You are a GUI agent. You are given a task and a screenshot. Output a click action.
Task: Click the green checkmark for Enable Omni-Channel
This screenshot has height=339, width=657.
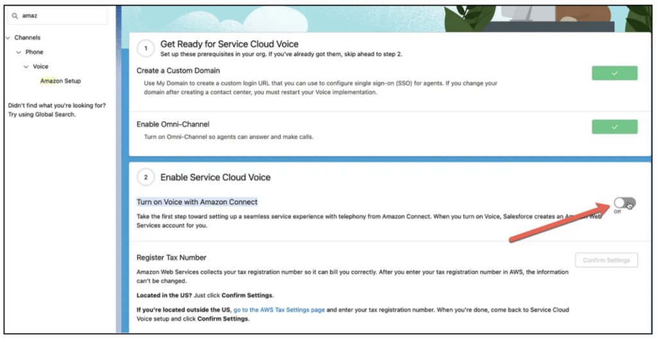[614, 127]
